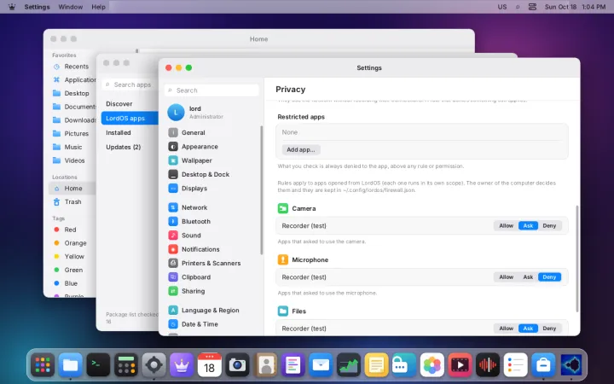Open the Clipboard settings icon

pos(172,277)
